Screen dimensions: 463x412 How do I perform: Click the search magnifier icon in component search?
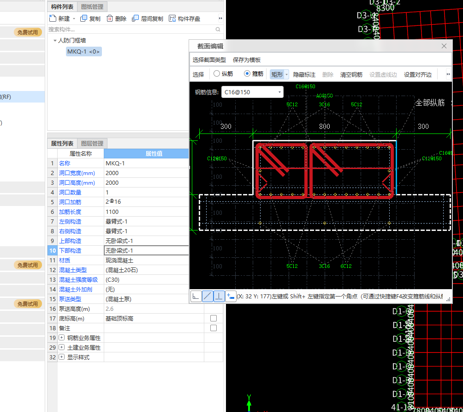pos(218,29)
